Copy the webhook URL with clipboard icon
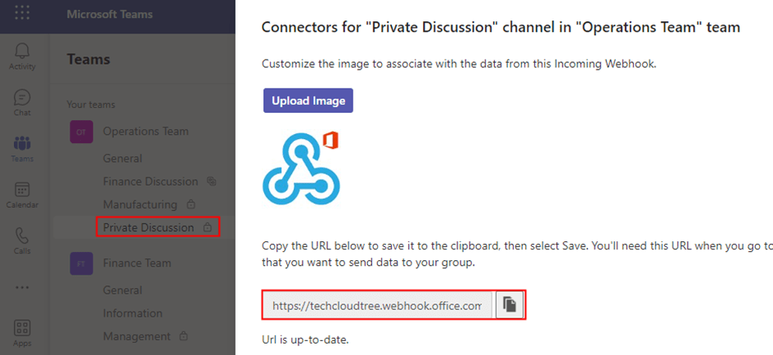 (510, 305)
